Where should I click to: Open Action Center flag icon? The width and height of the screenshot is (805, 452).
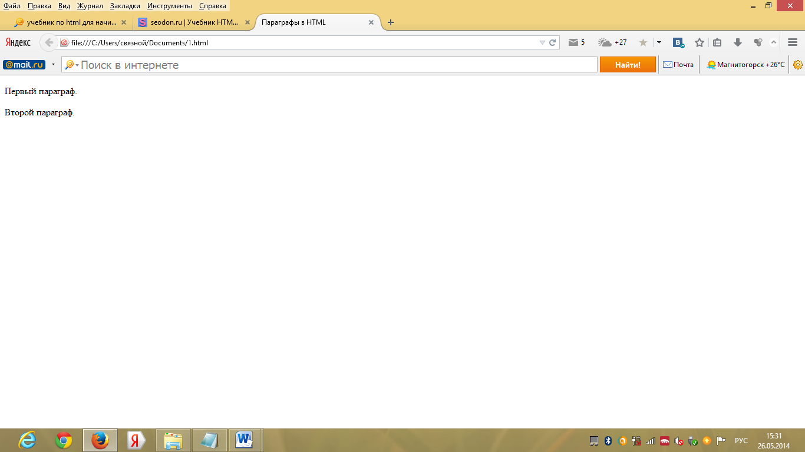click(x=721, y=441)
